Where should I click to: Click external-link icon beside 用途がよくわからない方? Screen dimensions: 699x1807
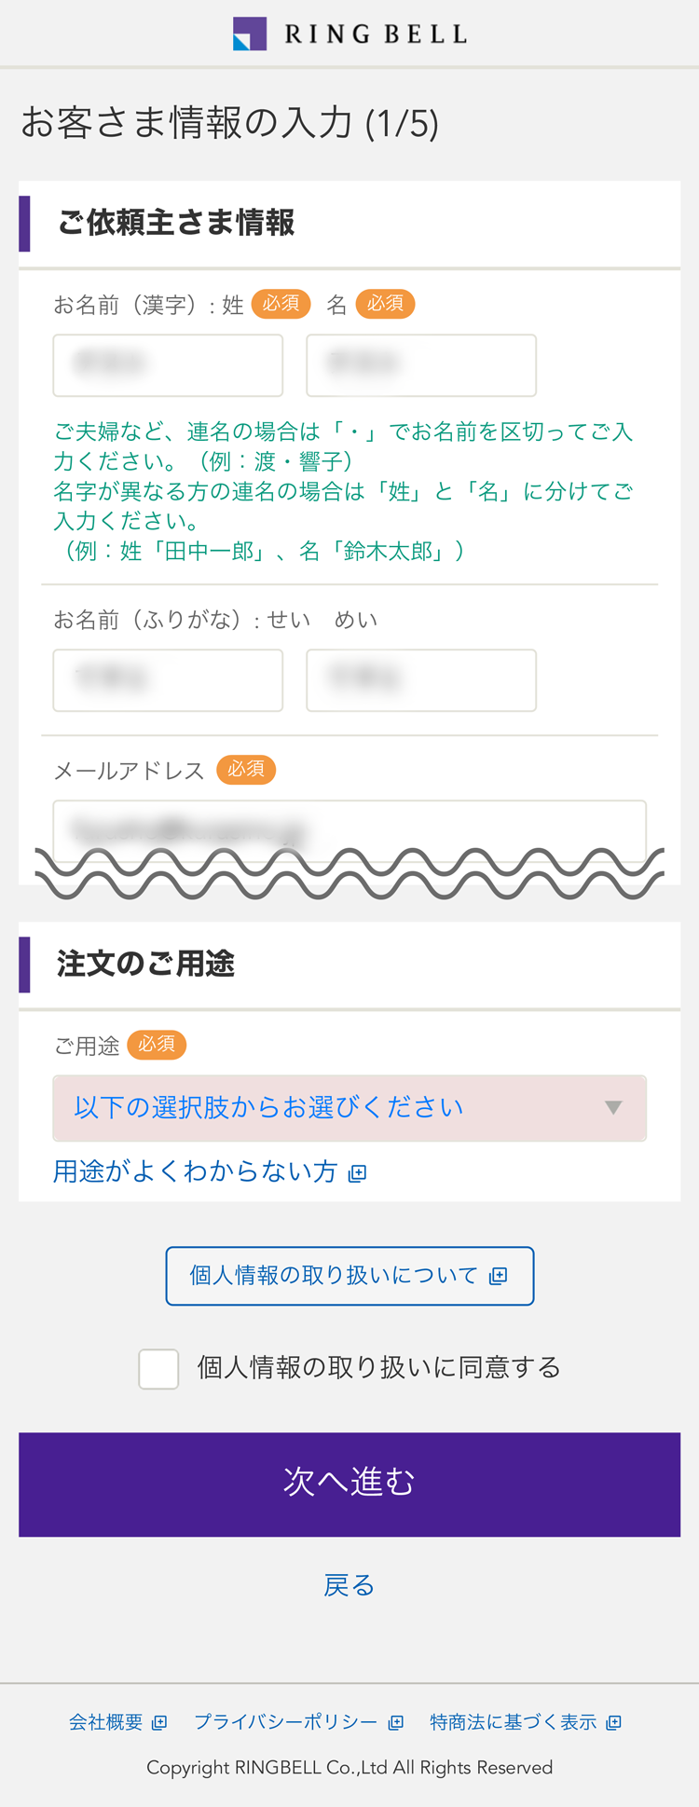pyautogui.click(x=357, y=1173)
